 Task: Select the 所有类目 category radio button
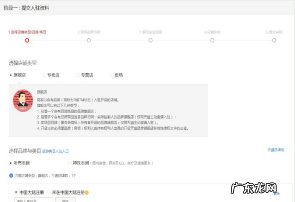tap(11, 163)
